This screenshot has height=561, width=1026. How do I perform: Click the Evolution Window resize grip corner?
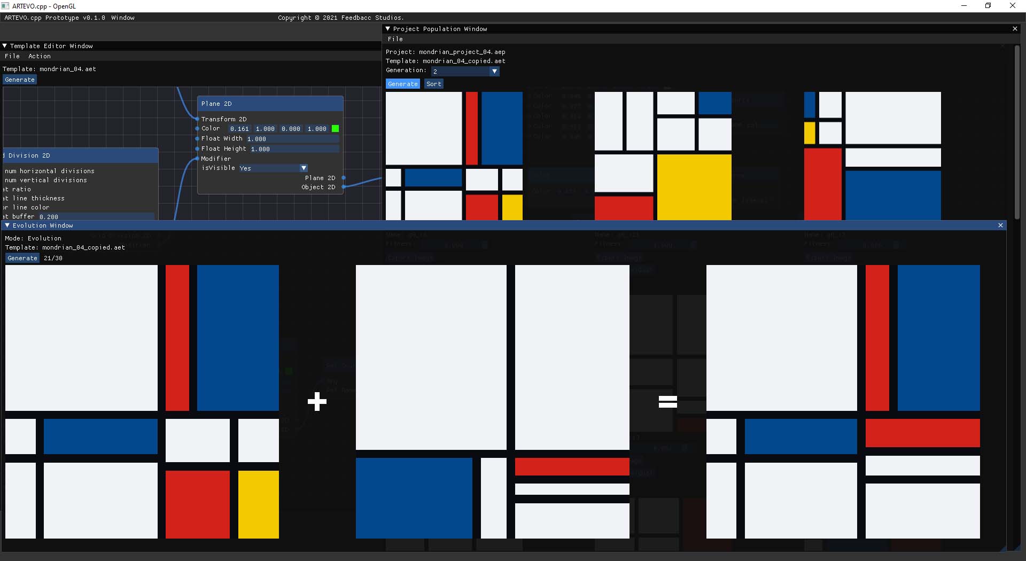[x=1002, y=548]
